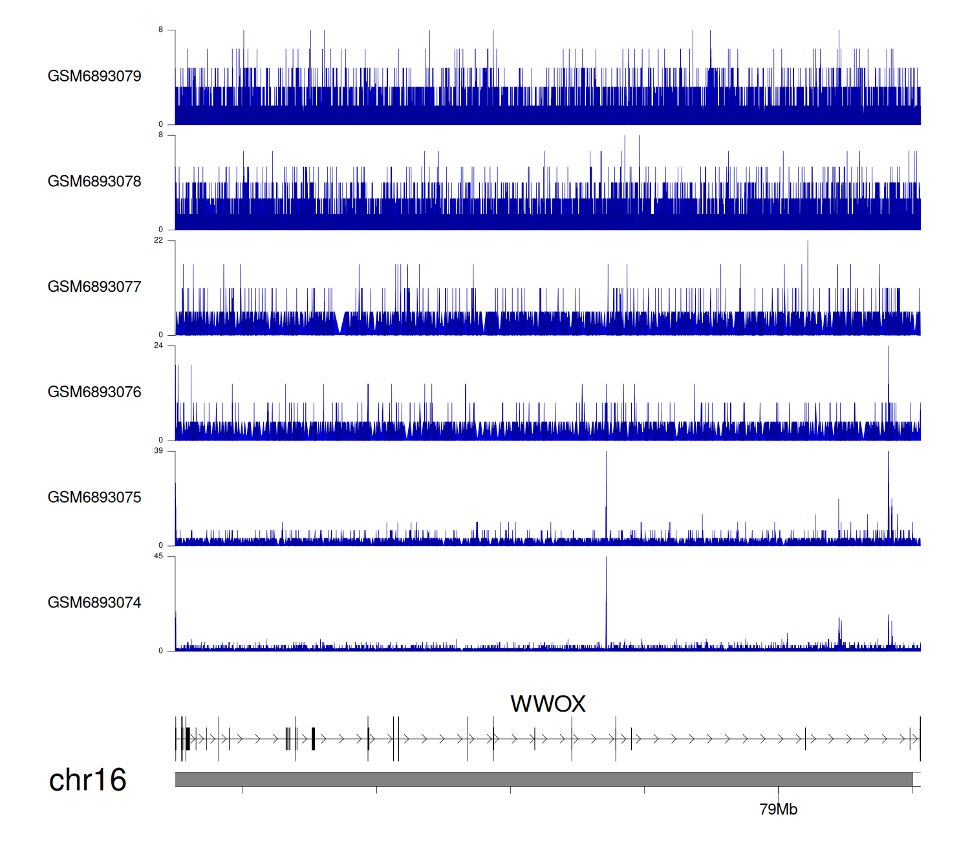
Task: Select the GSM6893074 track name
Action: [94, 603]
